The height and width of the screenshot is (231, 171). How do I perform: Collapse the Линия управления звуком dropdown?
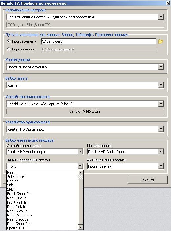(80, 166)
